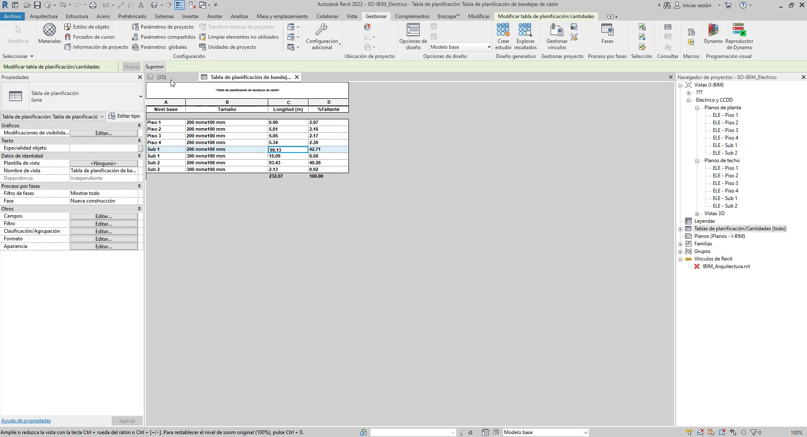Switch to the Arquitectura ribbon tab
Image resolution: width=807 pixels, height=437 pixels.
[x=44, y=16]
